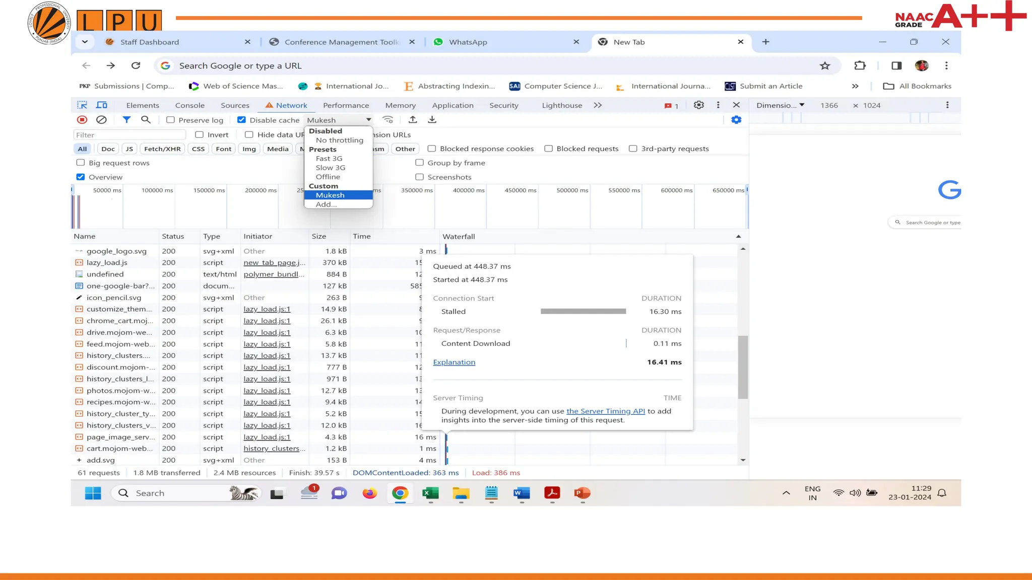
Task: Open Dimensions device dropdown
Action: (x=780, y=105)
